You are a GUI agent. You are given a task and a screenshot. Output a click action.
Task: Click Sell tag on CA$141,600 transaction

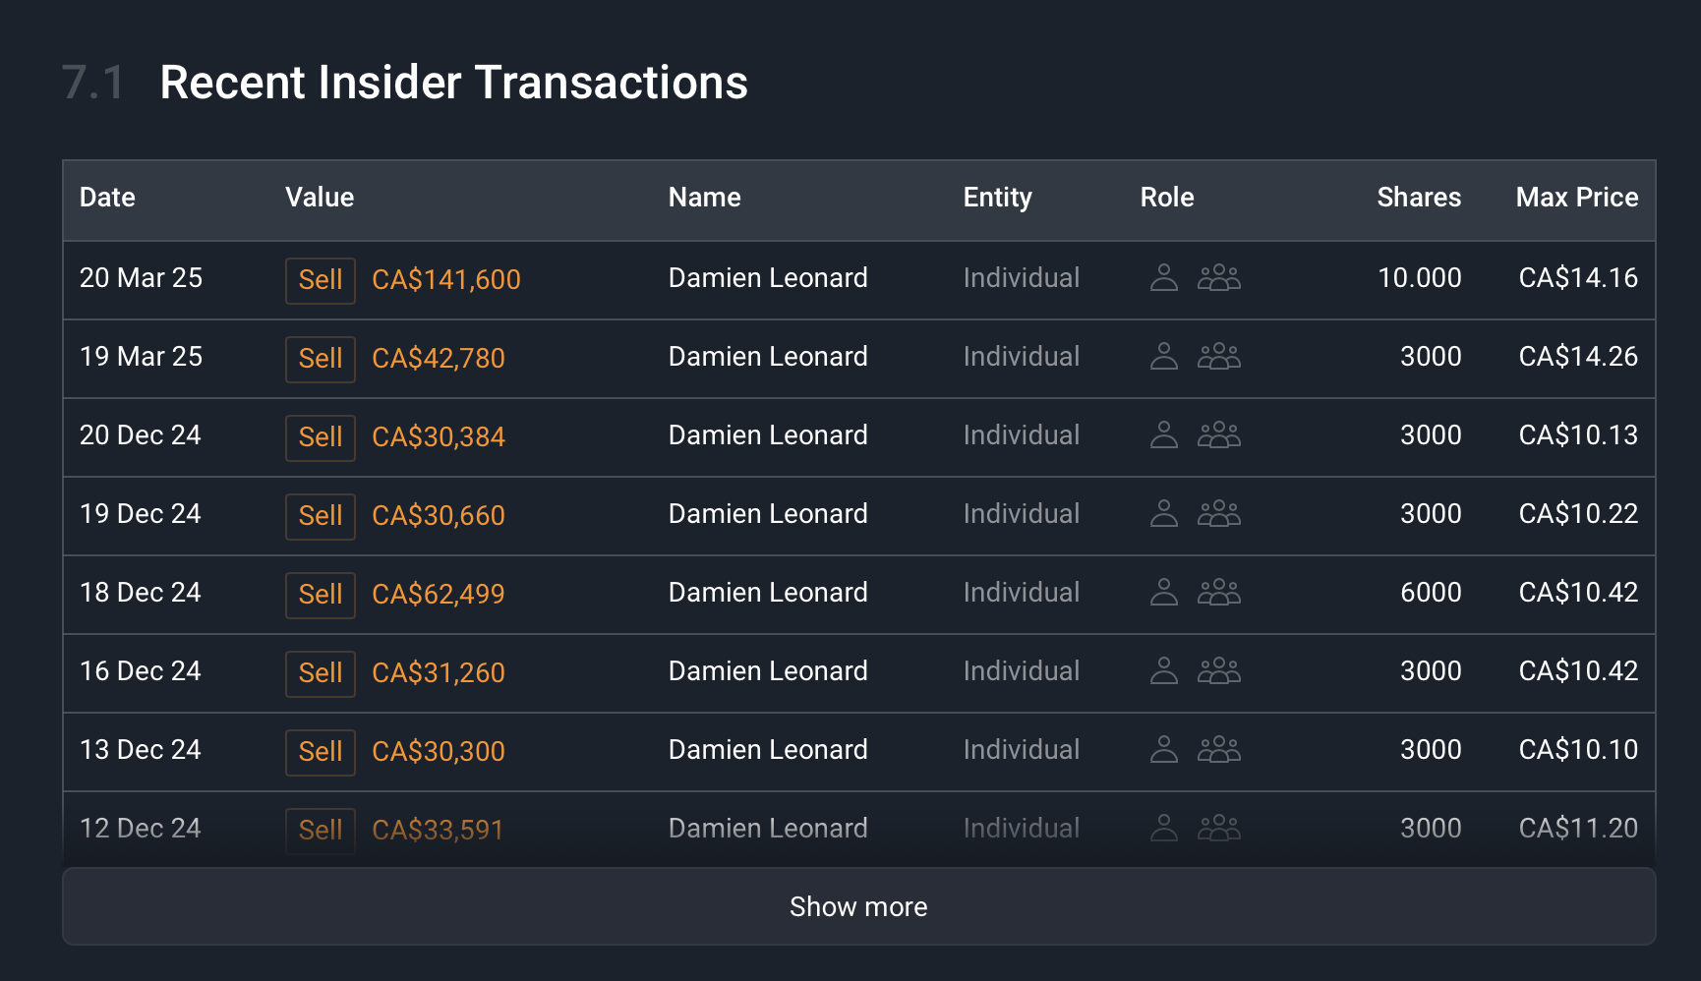pyautogui.click(x=321, y=280)
